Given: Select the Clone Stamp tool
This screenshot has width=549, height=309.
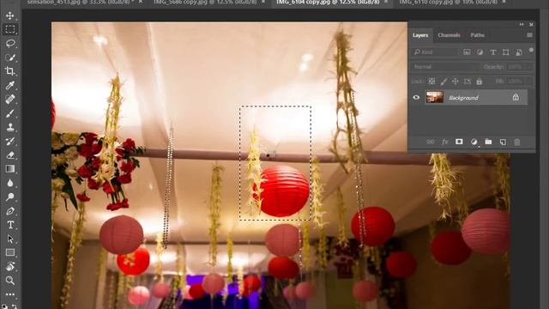Looking at the screenshot, I should tap(9, 127).
